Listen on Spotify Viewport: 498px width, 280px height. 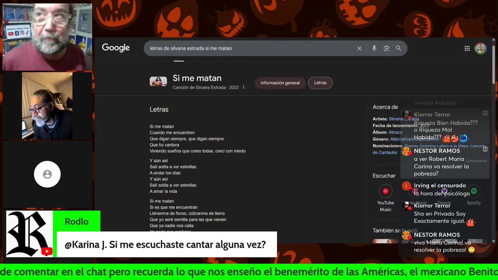[x=473, y=195]
